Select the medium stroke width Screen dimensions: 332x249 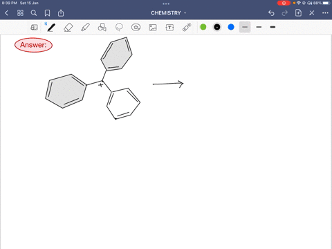259,27
